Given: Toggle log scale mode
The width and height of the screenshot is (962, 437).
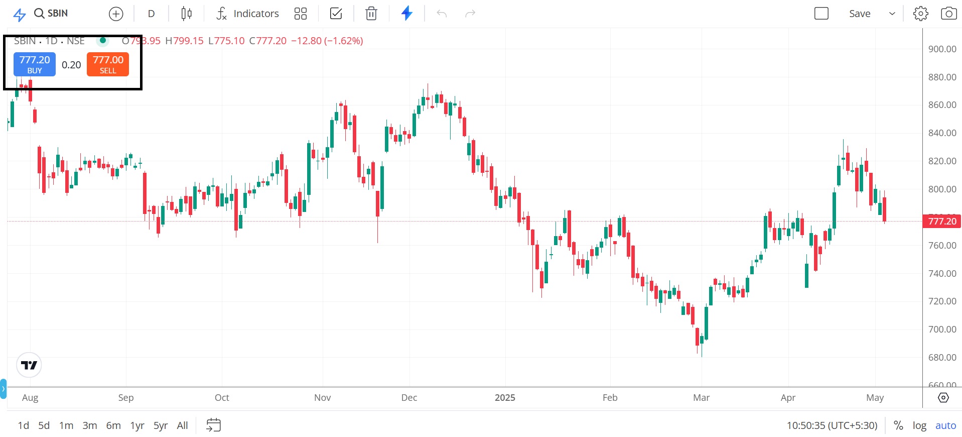Looking at the screenshot, I should (x=919, y=425).
